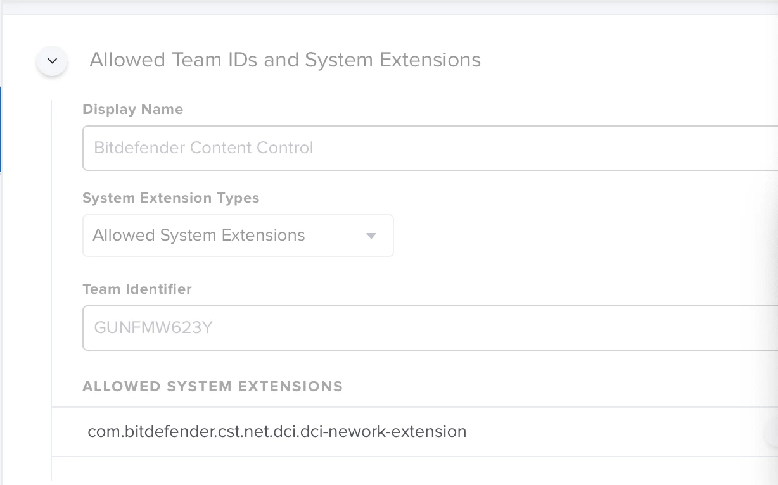
Task: Click the Team Identifier label
Action: pos(137,289)
